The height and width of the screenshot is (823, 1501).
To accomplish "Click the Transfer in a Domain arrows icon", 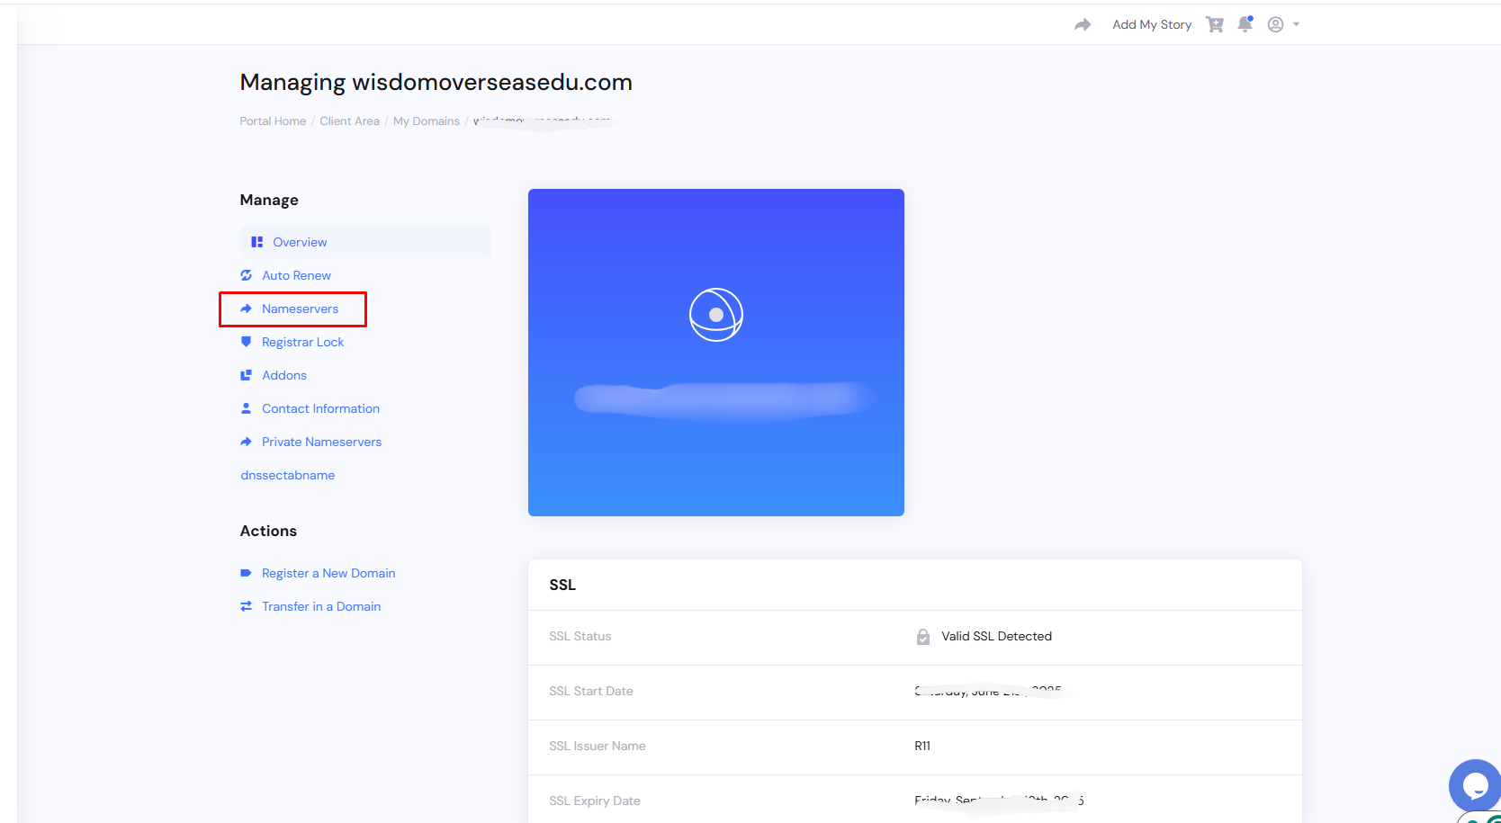I will 247,606.
